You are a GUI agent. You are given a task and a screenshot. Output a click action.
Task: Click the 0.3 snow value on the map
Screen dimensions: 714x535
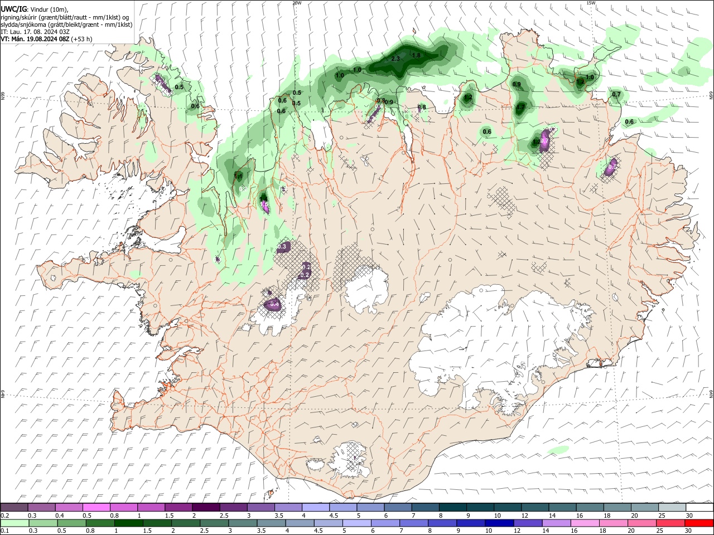click(x=282, y=246)
